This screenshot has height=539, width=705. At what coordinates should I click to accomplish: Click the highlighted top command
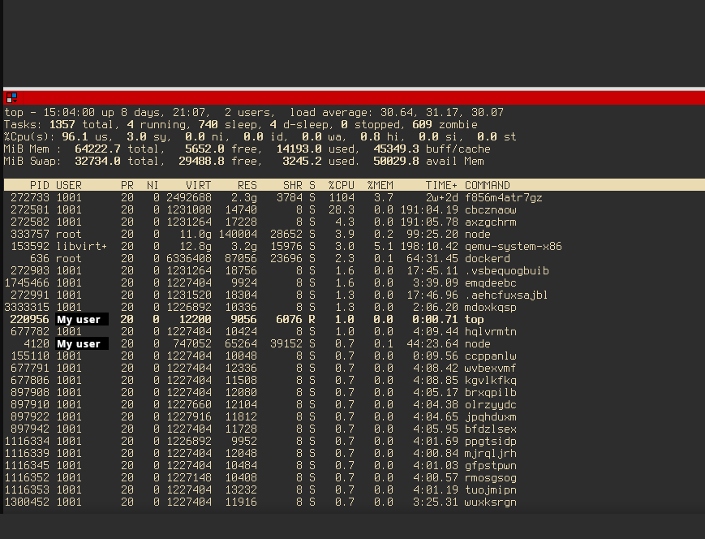475,319
